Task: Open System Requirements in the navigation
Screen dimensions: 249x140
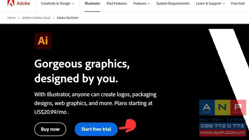Action: coord(173,3)
